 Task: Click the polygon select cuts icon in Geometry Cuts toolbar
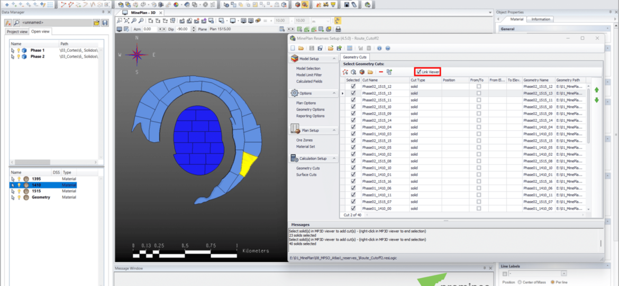coord(345,72)
